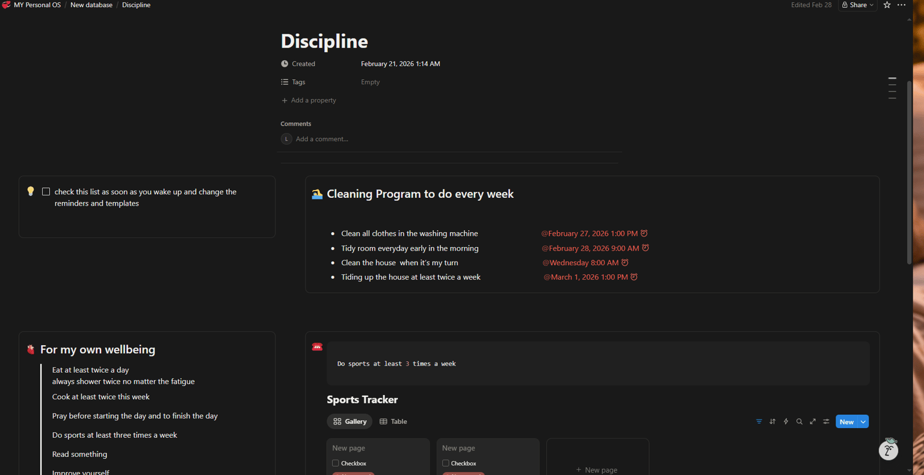Click the + New page gallery card
Image resolution: width=924 pixels, height=475 pixels.
(597, 457)
